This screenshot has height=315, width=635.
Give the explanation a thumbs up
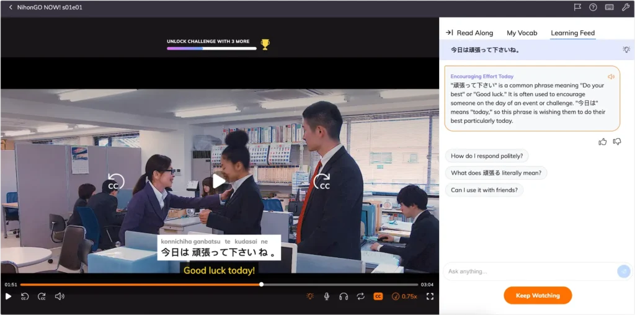click(603, 142)
